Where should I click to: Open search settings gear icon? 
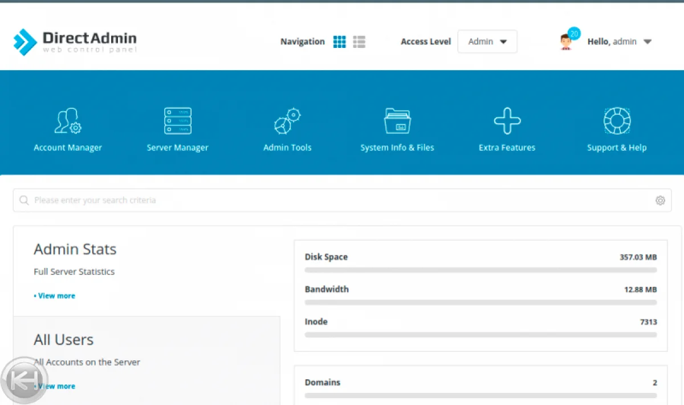coord(660,200)
